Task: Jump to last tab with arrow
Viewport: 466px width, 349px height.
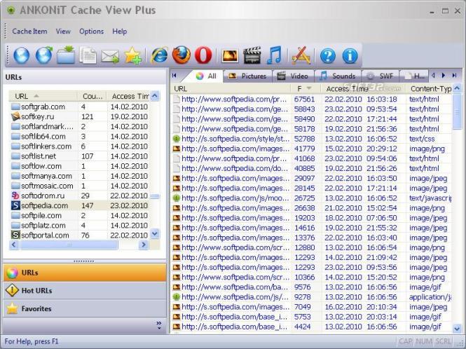Action: point(454,76)
